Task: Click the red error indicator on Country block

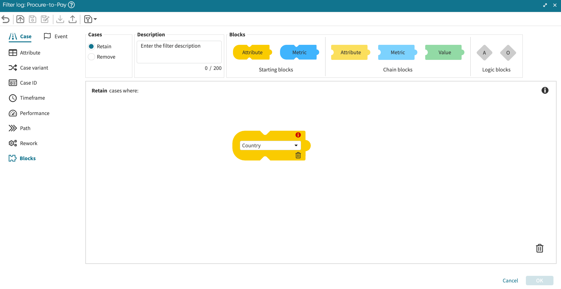Action: tap(298, 135)
